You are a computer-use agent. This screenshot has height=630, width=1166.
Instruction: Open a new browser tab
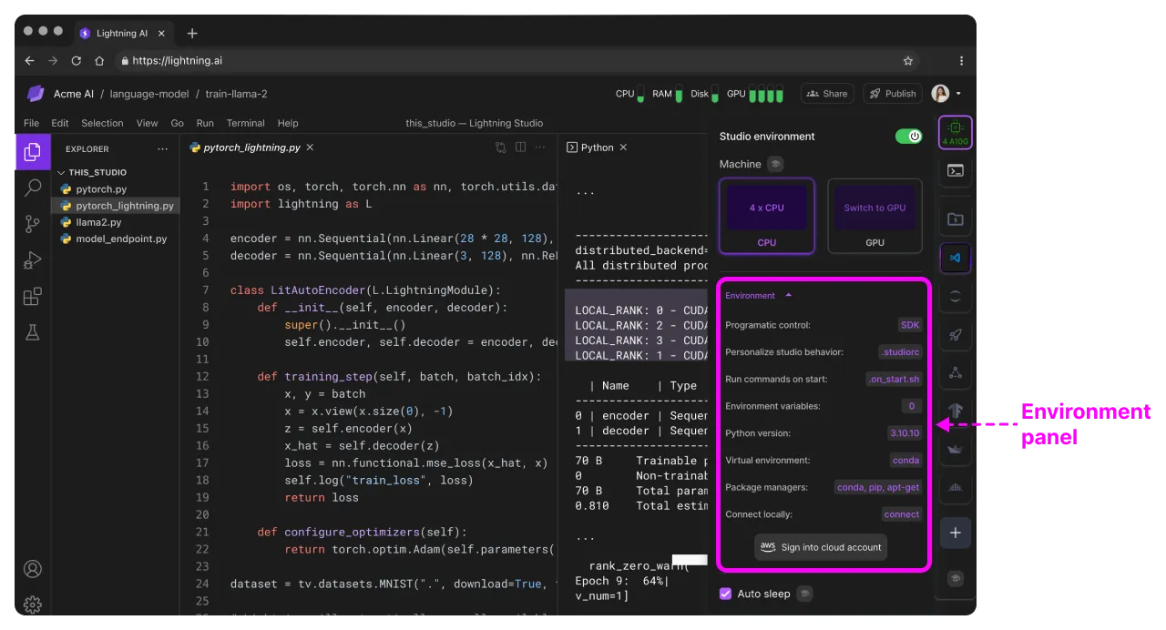192,34
